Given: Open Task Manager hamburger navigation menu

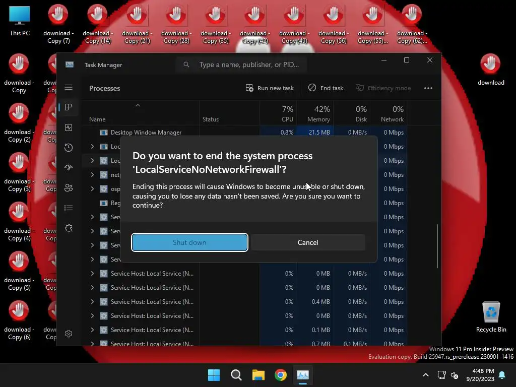Looking at the screenshot, I should (69, 87).
